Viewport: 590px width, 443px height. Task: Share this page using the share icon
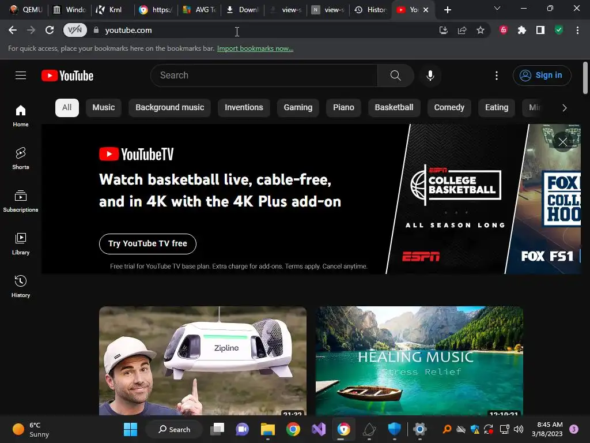coord(462,30)
